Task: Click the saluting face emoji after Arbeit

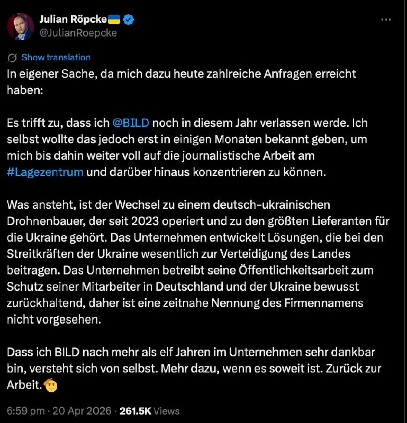Action: tap(51, 384)
